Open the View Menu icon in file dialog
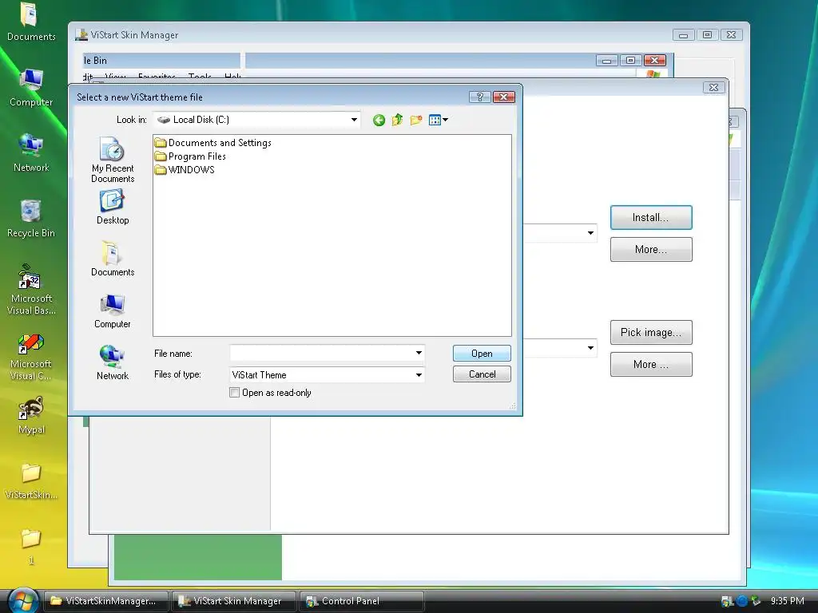The image size is (818, 613). point(439,121)
